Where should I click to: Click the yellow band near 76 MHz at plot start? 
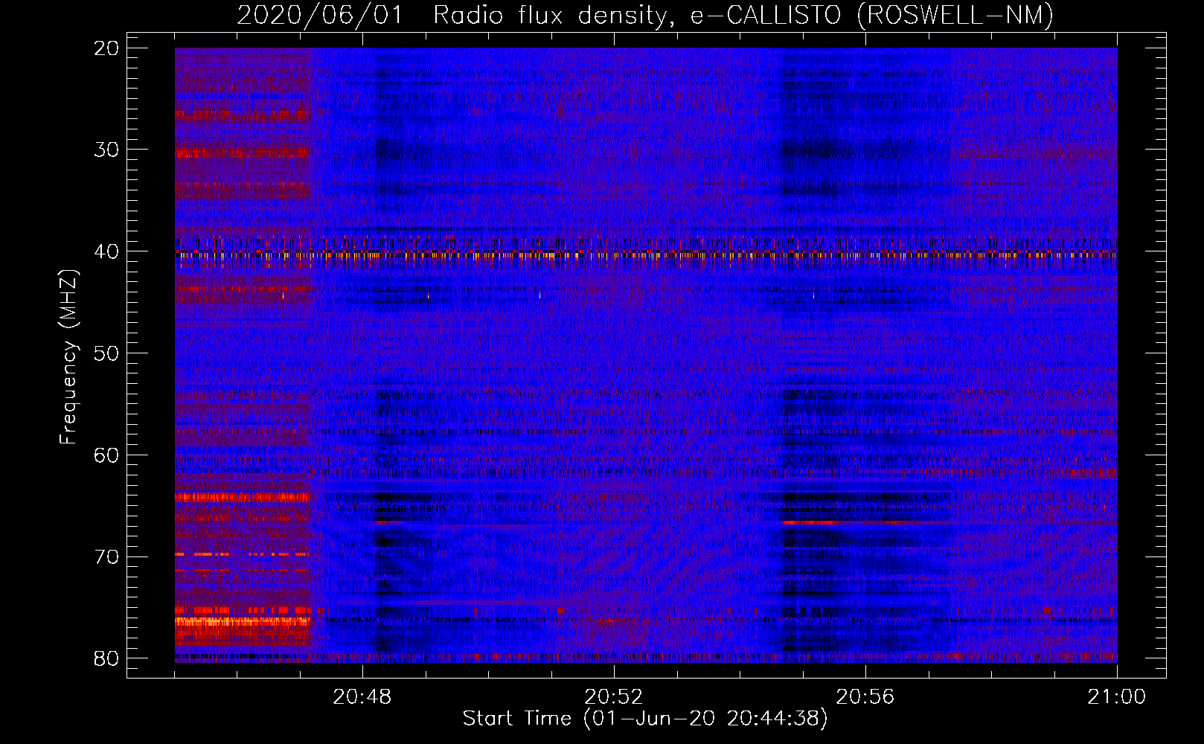coord(243,620)
